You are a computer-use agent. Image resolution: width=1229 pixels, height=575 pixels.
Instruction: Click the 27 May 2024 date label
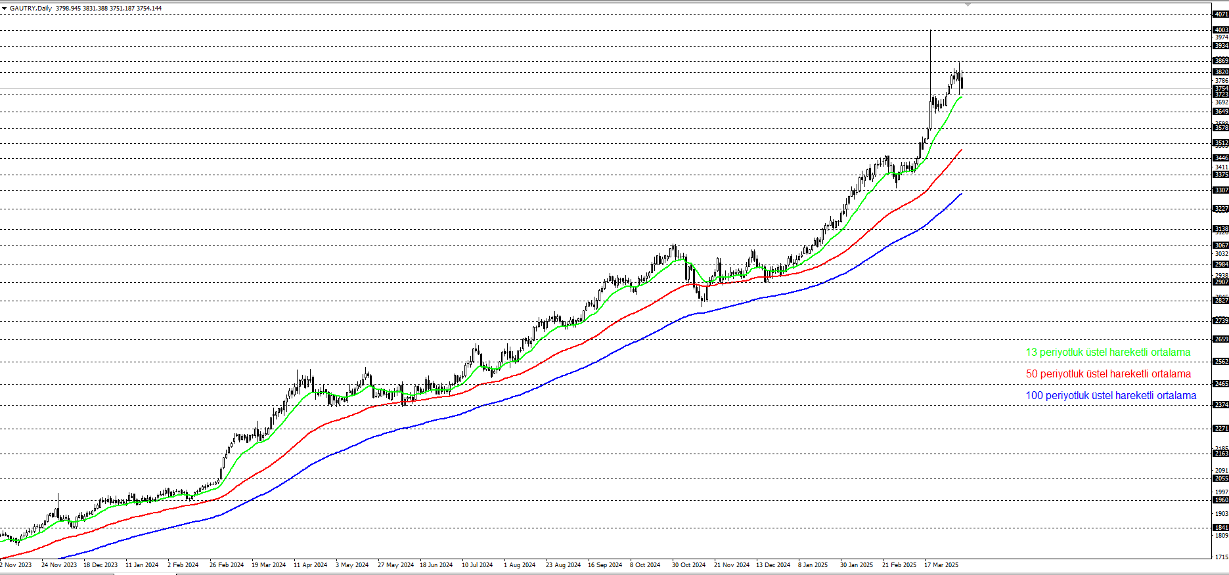[x=395, y=565]
